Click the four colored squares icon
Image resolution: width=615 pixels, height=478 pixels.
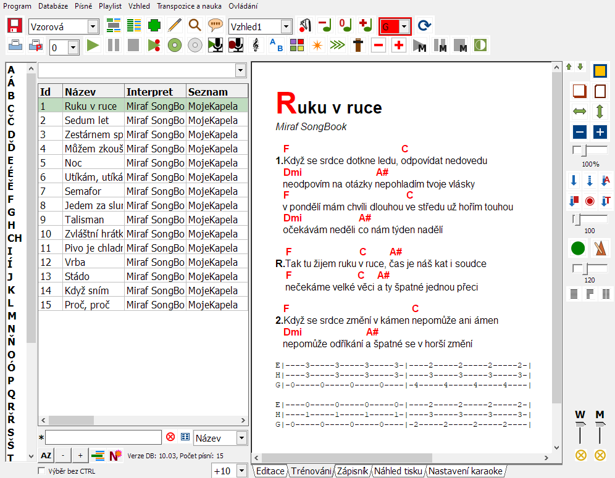pyautogui.click(x=297, y=46)
